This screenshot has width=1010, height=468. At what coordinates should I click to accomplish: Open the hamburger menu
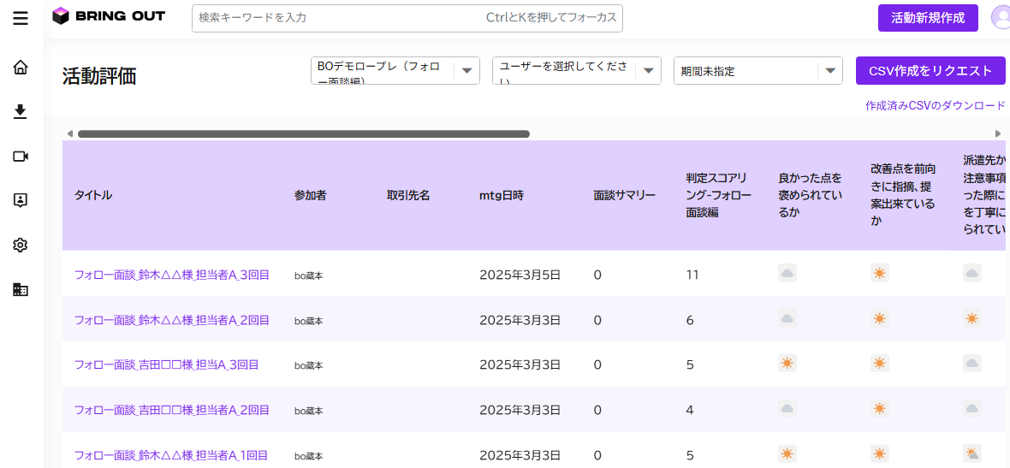21,18
